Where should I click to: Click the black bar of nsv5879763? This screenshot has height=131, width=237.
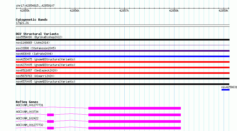(x=122, y=79)
